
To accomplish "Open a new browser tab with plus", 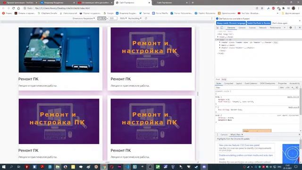I will (x=193, y=3).
